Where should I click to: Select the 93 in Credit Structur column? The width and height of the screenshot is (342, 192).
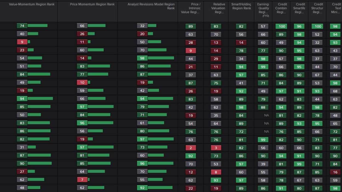click(x=317, y=91)
